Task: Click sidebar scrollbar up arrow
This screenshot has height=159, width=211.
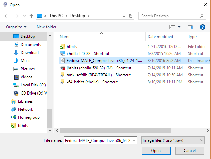Action: tap(50, 35)
